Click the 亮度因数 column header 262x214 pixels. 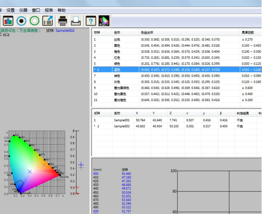248,33
